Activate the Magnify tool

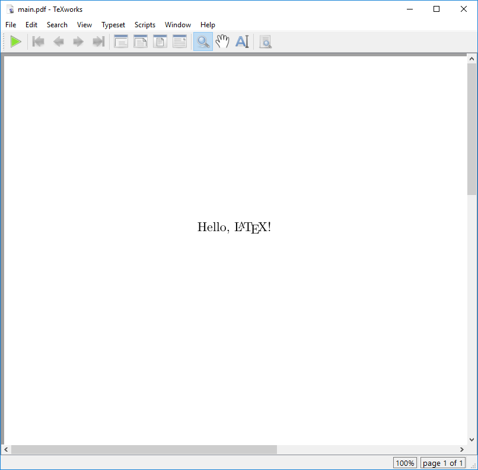(203, 41)
